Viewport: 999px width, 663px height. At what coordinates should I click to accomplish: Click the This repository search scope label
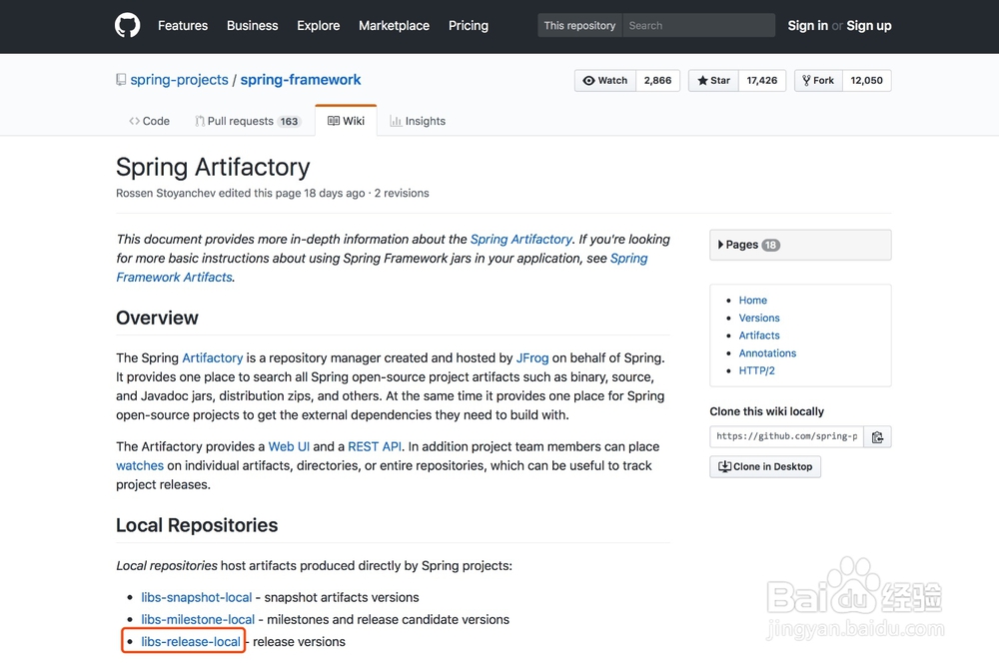[579, 26]
